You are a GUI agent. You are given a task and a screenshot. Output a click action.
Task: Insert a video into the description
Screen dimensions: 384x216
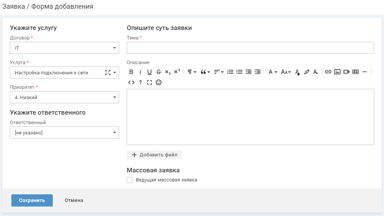coord(346,72)
